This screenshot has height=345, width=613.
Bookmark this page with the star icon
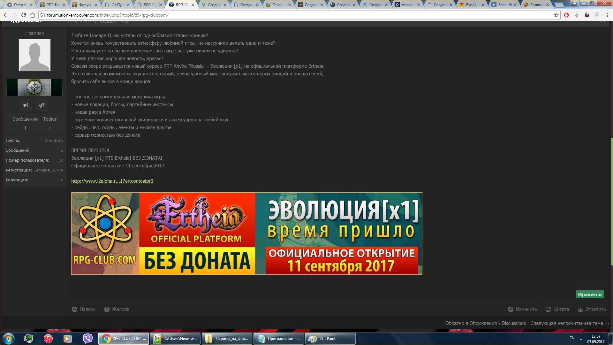point(556,15)
